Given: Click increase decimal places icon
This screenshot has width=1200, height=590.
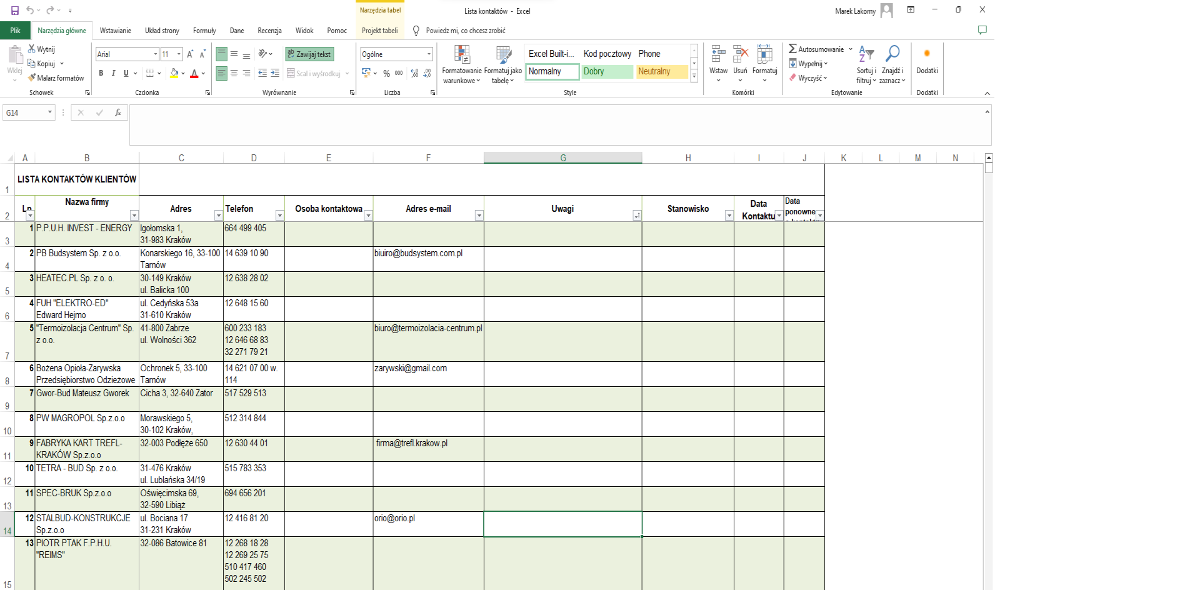Looking at the screenshot, I should tap(414, 73).
